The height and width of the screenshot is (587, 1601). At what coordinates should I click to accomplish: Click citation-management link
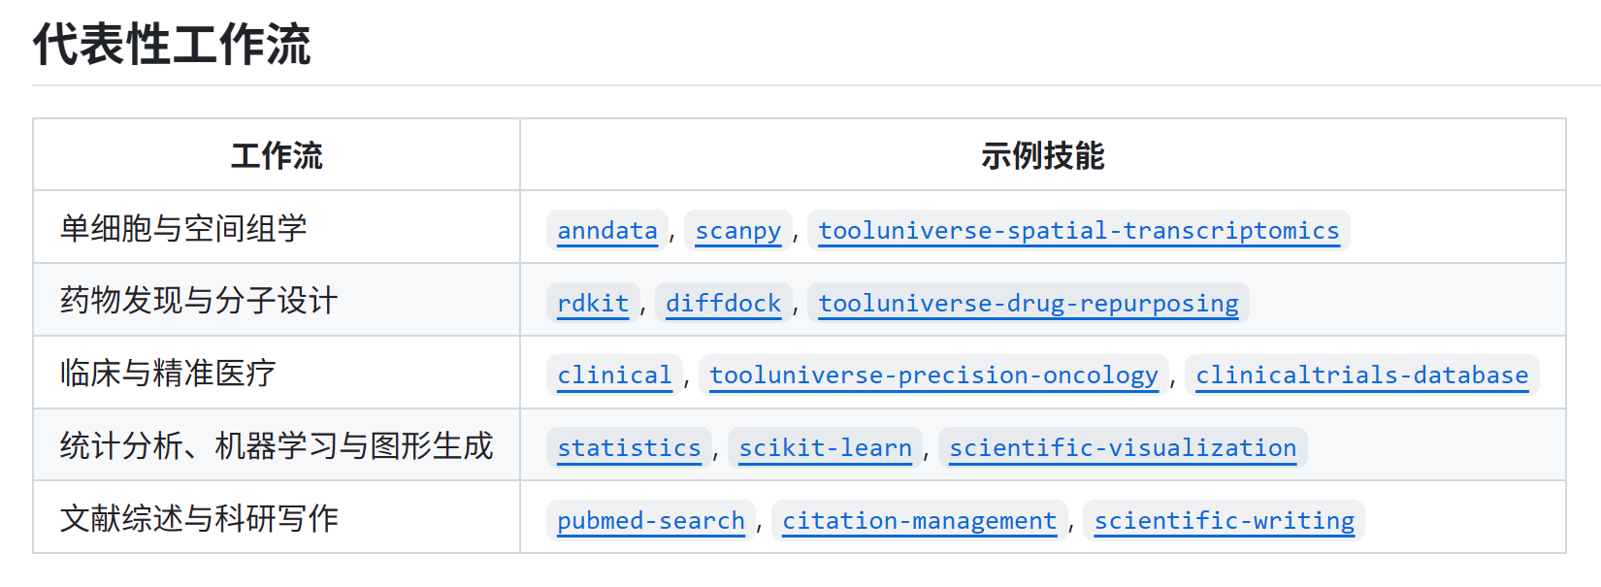coord(919,521)
